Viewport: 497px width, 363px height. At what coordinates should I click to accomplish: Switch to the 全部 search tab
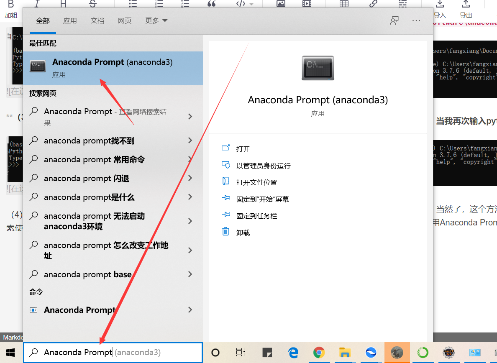pyautogui.click(x=43, y=21)
